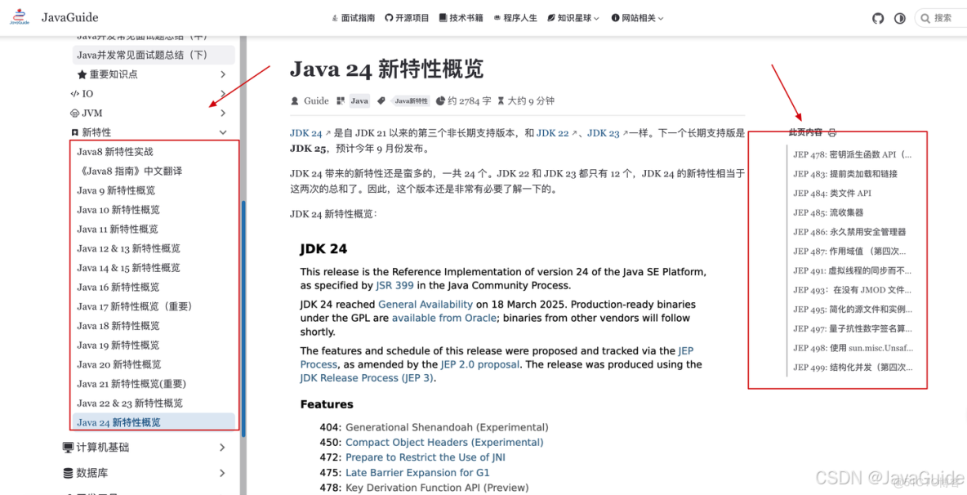Open the 知识星球 dropdown menu
967x495 pixels.
point(573,16)
